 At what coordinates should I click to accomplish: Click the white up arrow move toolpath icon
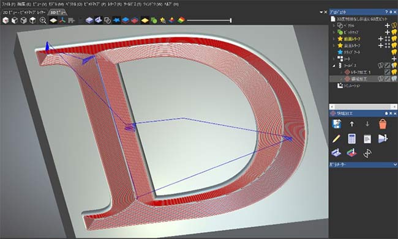[352, 124]
